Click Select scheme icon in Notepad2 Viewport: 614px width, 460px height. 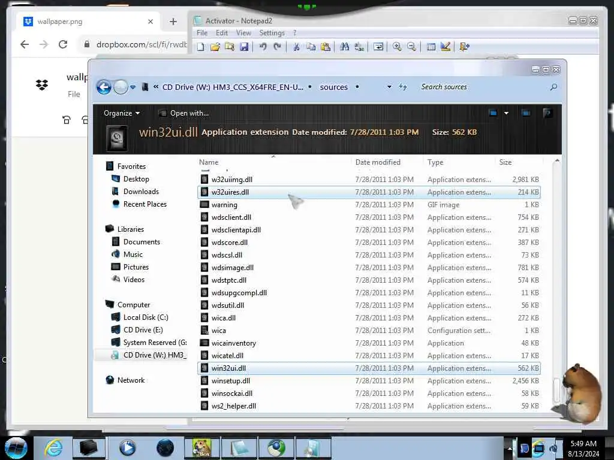[431, 47]
